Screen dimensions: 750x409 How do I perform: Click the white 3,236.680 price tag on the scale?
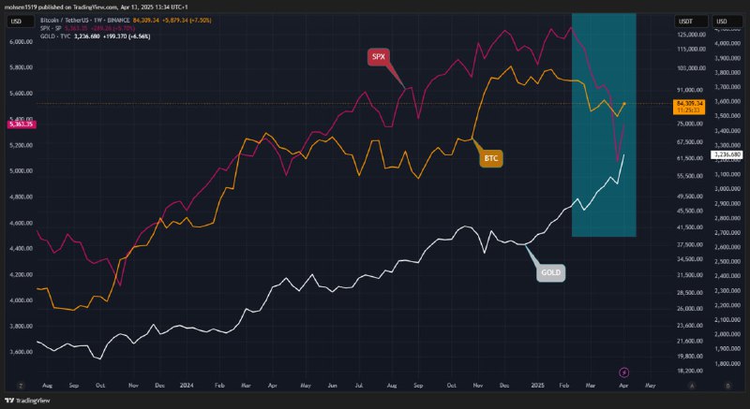[727, 154]
